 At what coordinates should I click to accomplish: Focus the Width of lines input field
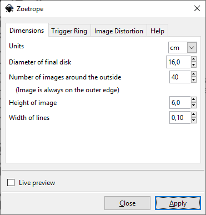pos(180,117)
